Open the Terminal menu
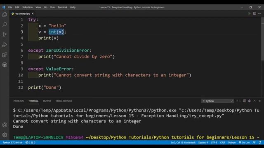Image resolution: width=264 pixels, height=148 pixels. pyautogui.click(x=62, y=7)
